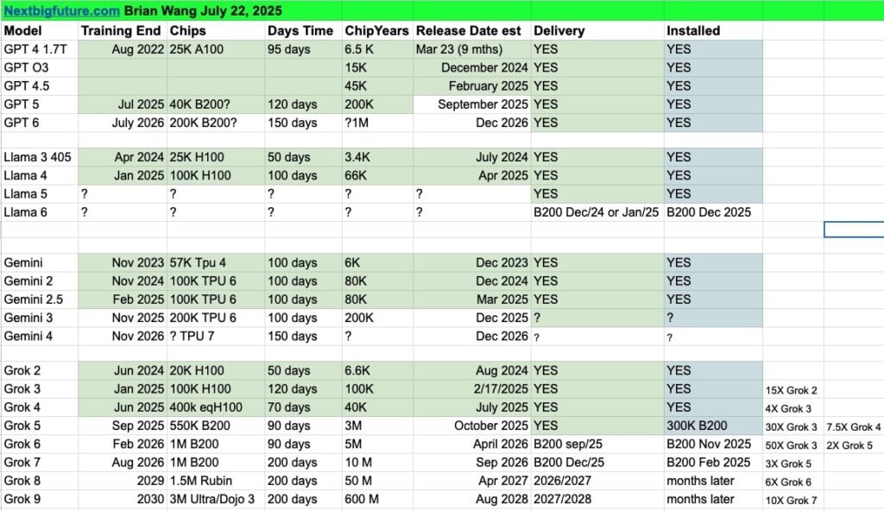Select the "Mar 2025" release date cell
Viewport: 884px width, 511px height.
pyautogui.click(x=472, y=299)
